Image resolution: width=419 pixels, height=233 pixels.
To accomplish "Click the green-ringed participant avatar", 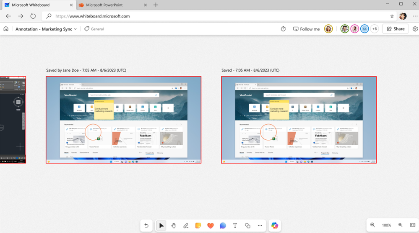I will tap(345, 29).
